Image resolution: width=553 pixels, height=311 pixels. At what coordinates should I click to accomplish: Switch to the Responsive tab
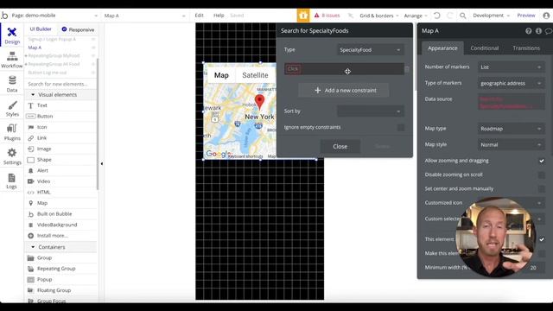78,29
